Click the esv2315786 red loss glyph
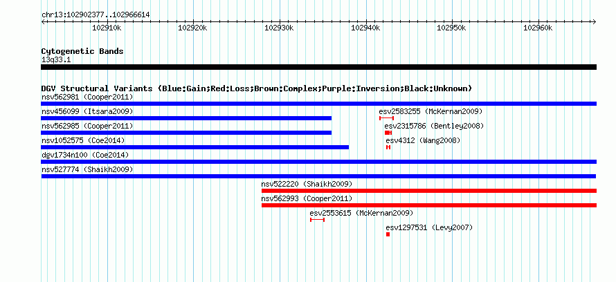The height and width of the screenshot is (282, 616). tap(388, 133)
